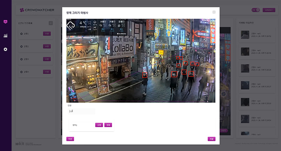The height and width of the screenshot is (151, 281).
Task: Click the gear icon beside 군중4
Action: (21, 72)
